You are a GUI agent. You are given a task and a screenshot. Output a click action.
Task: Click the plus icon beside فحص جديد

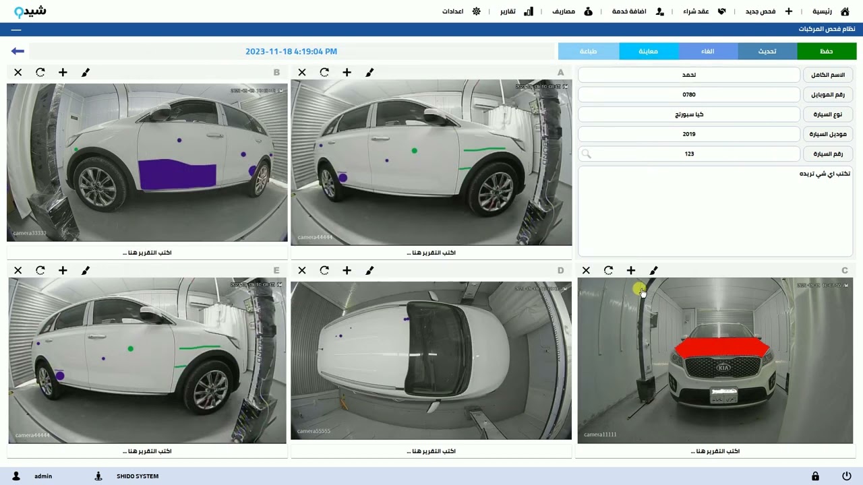click(x=788, y=11)
